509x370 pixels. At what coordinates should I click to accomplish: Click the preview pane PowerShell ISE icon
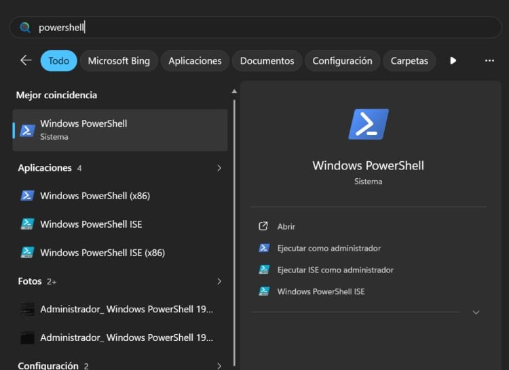264,291
